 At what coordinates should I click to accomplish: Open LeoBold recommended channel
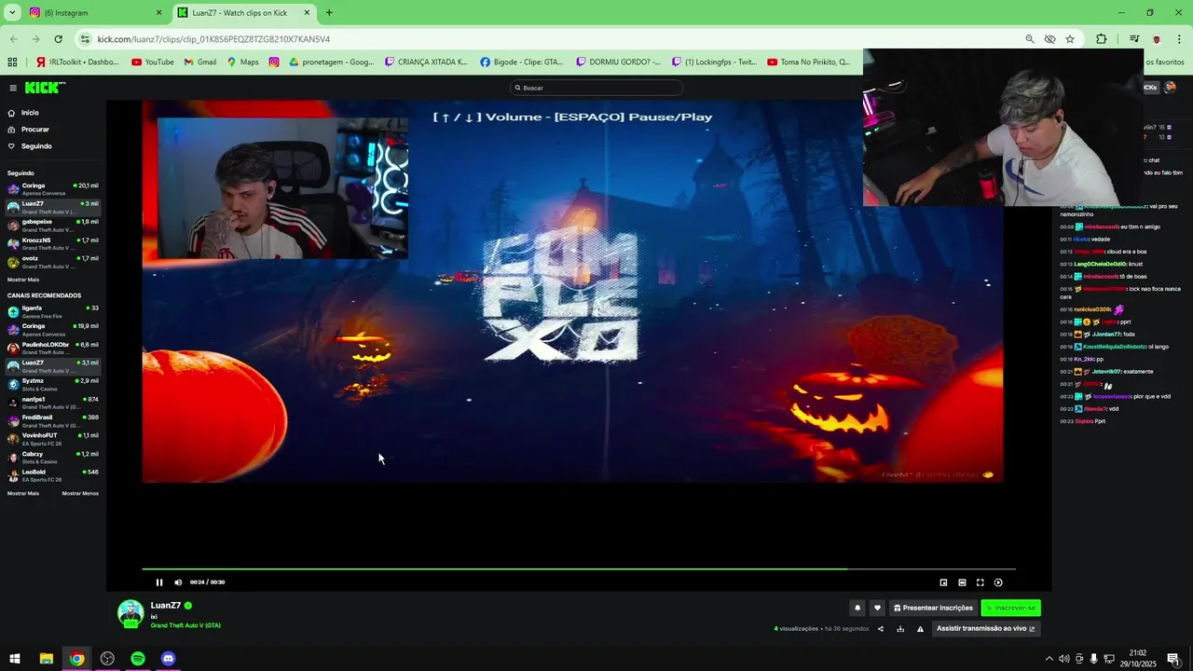tap(53, 475)
